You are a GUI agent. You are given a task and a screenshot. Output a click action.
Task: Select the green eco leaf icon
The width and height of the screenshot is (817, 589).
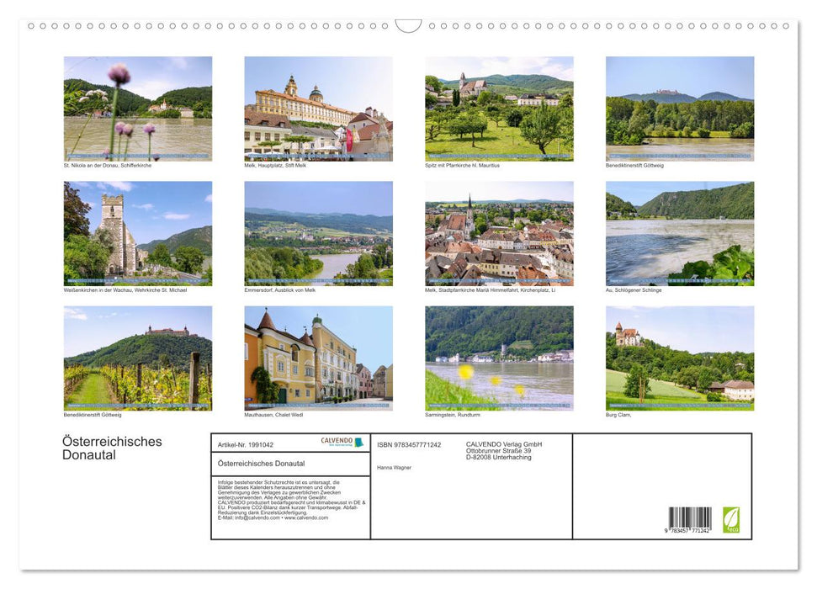(733, 519)
